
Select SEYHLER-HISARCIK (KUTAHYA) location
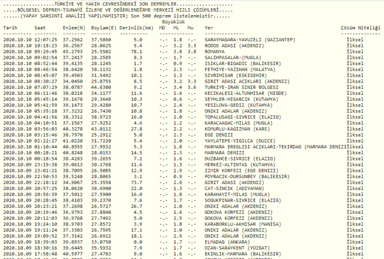point(242,99)
